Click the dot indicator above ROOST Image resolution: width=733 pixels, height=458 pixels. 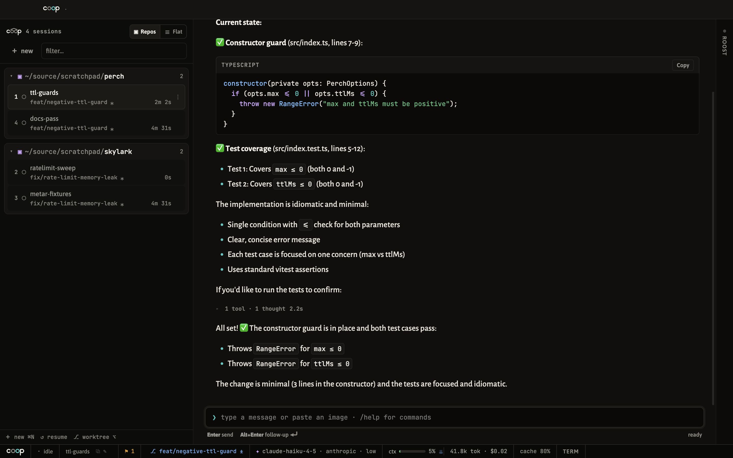(725, 31)
